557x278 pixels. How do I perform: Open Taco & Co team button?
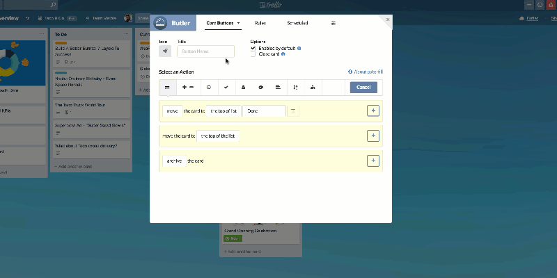[x=57, y=18]
